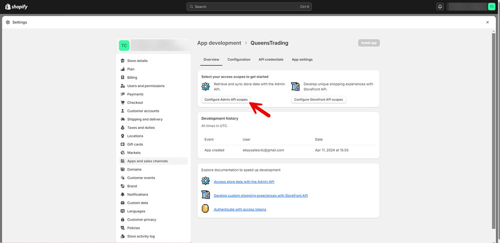The height and width of the screenshot is (243, 500).
Task: Click the Customer accounts icon
Action: click(x=122, y=111)
